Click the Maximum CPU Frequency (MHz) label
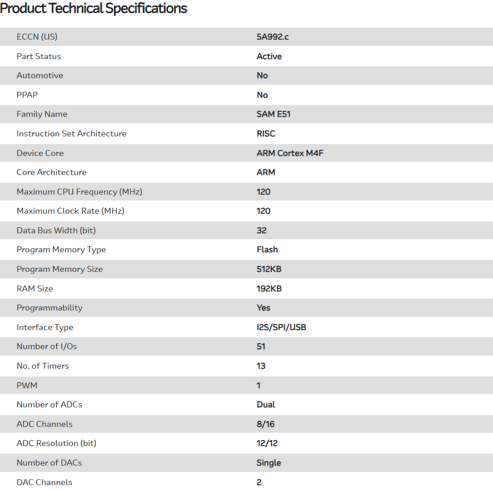 tap(79, 192)
